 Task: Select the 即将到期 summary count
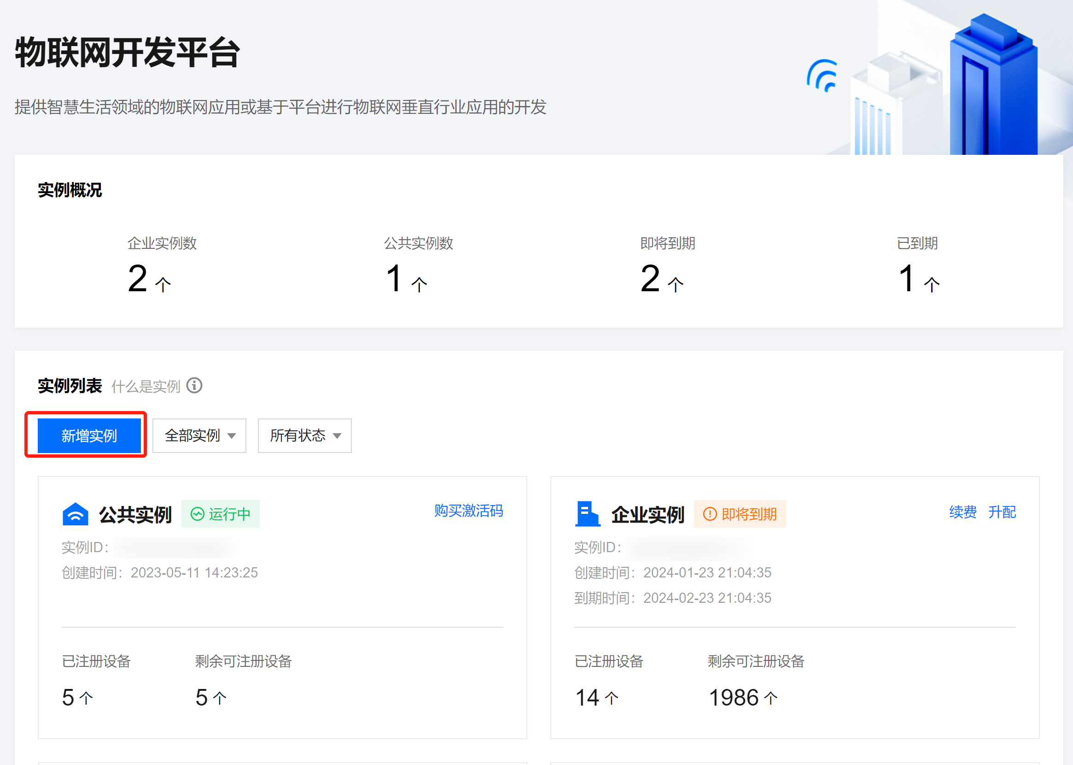point(650,279)
